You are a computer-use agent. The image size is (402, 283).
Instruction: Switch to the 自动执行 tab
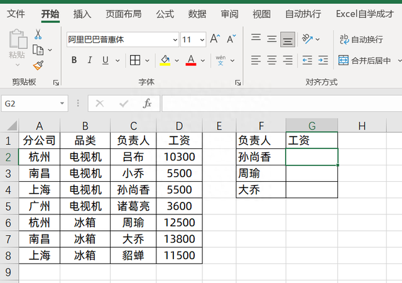point(303,14)
